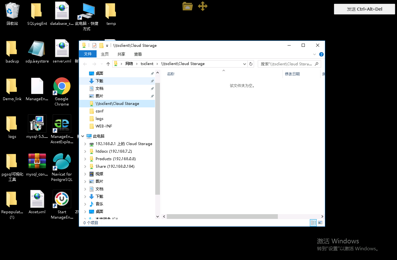Open the address bar history dropdown
The width and height of the screenshot is (397, 260).
point(245,64)
